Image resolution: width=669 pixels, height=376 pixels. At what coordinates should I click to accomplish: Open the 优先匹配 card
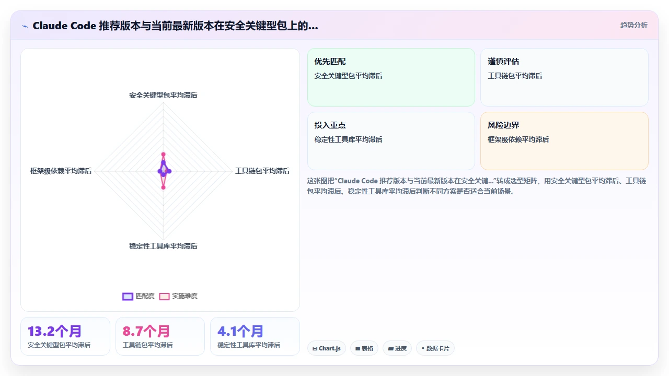[391, 77]
